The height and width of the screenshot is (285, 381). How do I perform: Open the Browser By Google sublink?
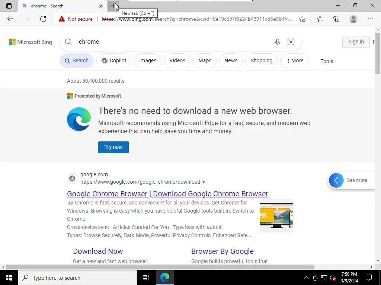point(222,251)
